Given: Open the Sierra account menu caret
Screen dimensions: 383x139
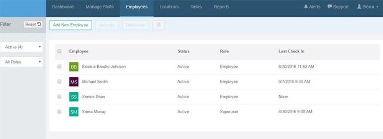Looking at the screenshot, I should point(377,7).
